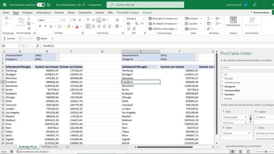274x154 pixels.
Task: Click the Format Painter brush icon
Action: (29, 29)
